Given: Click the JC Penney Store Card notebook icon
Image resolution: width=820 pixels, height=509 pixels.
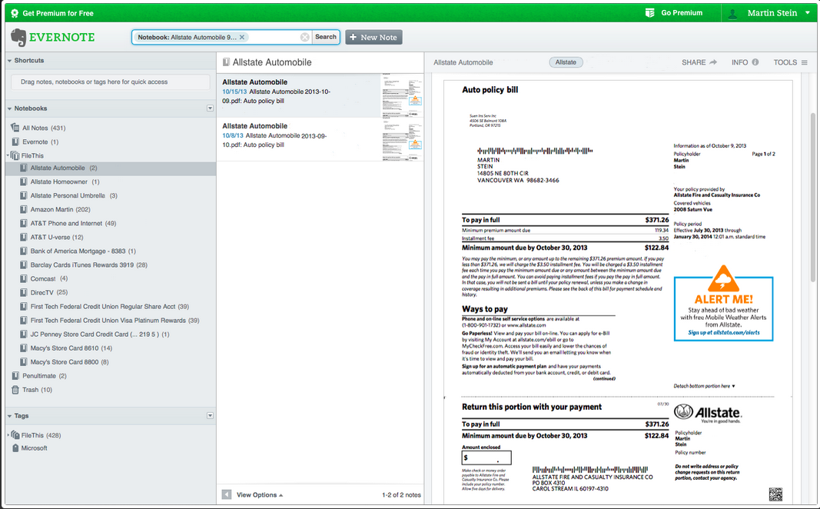Looking at the screenshot, I should point(24,334).
